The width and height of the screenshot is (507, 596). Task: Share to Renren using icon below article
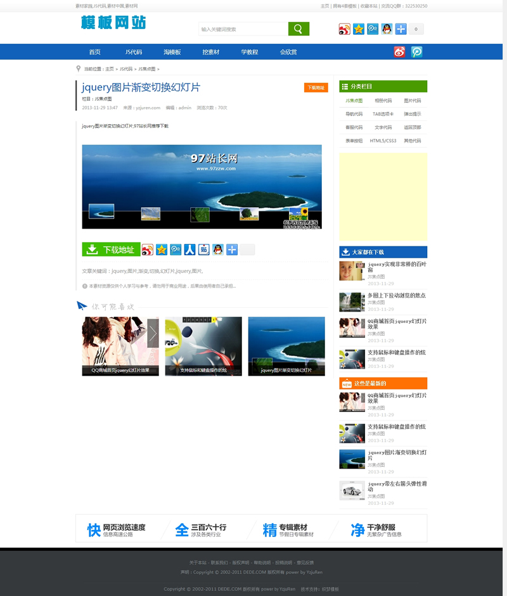189,250
